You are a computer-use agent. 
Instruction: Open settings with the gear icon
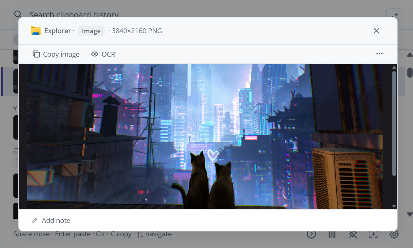click(x=394, y=234)
